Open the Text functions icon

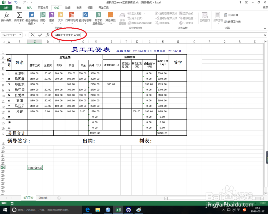tap(60, 15)
